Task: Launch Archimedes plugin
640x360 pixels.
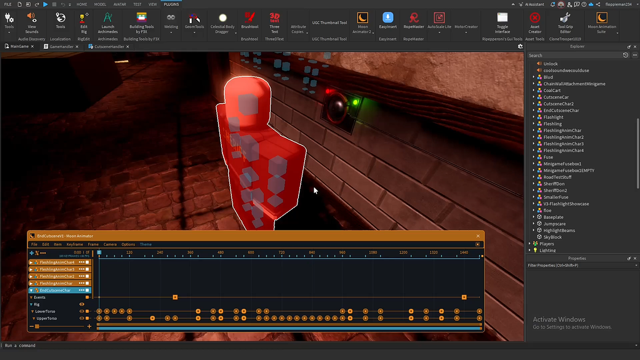Action: (107, 23)
